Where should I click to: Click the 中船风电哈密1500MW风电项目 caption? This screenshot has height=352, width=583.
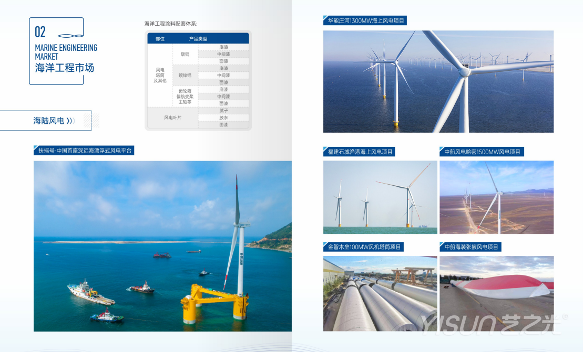[x=482, y=152]
